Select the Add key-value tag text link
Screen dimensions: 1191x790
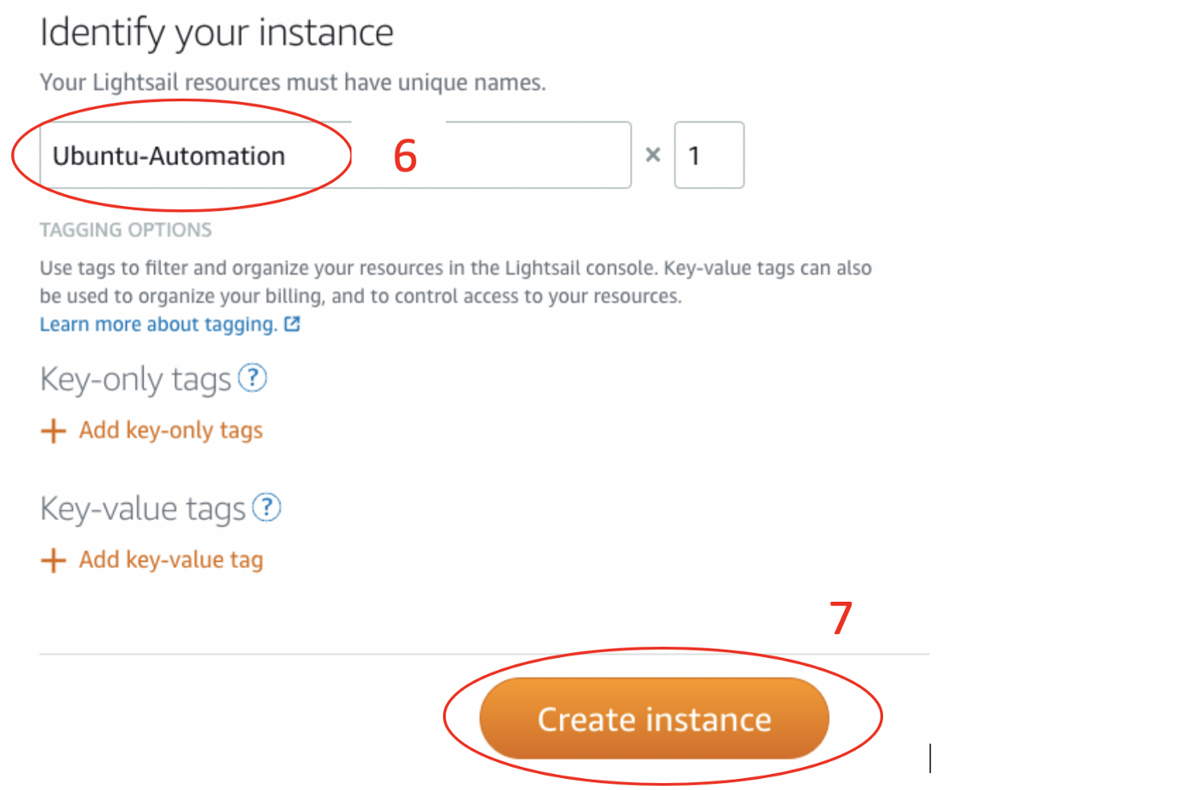171,560
